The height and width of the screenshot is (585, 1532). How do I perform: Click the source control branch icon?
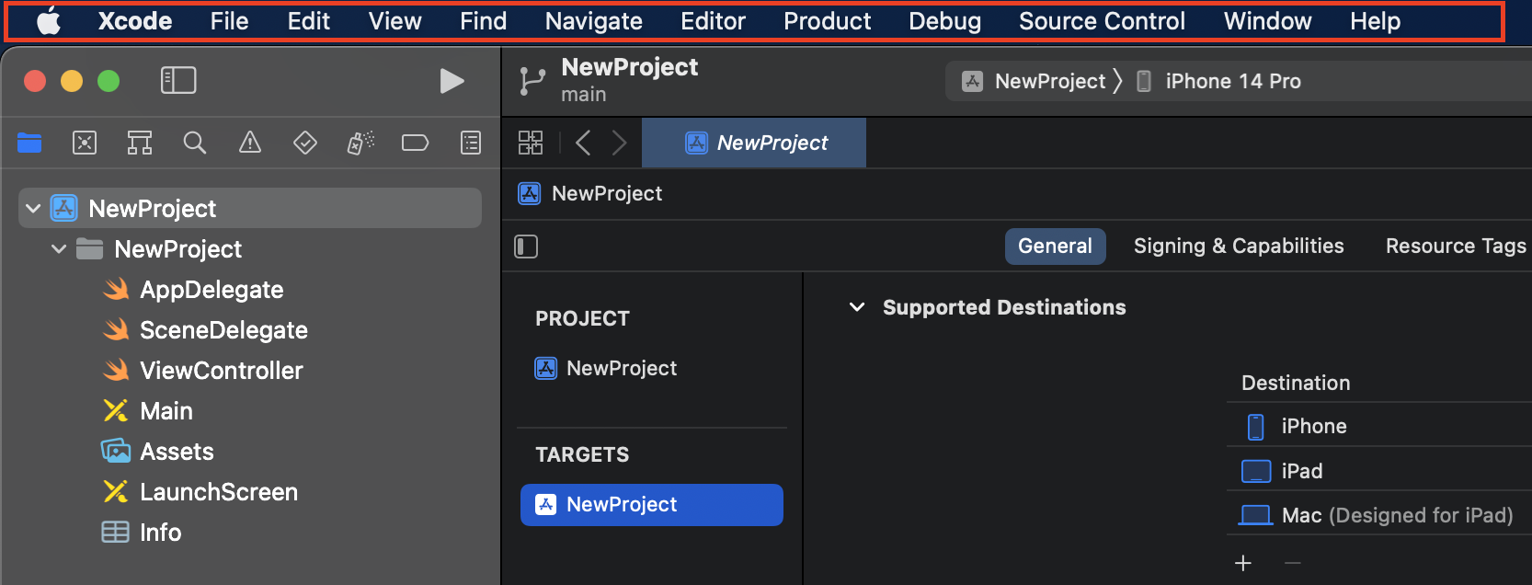pyautogui.click(x=532, y=81)
